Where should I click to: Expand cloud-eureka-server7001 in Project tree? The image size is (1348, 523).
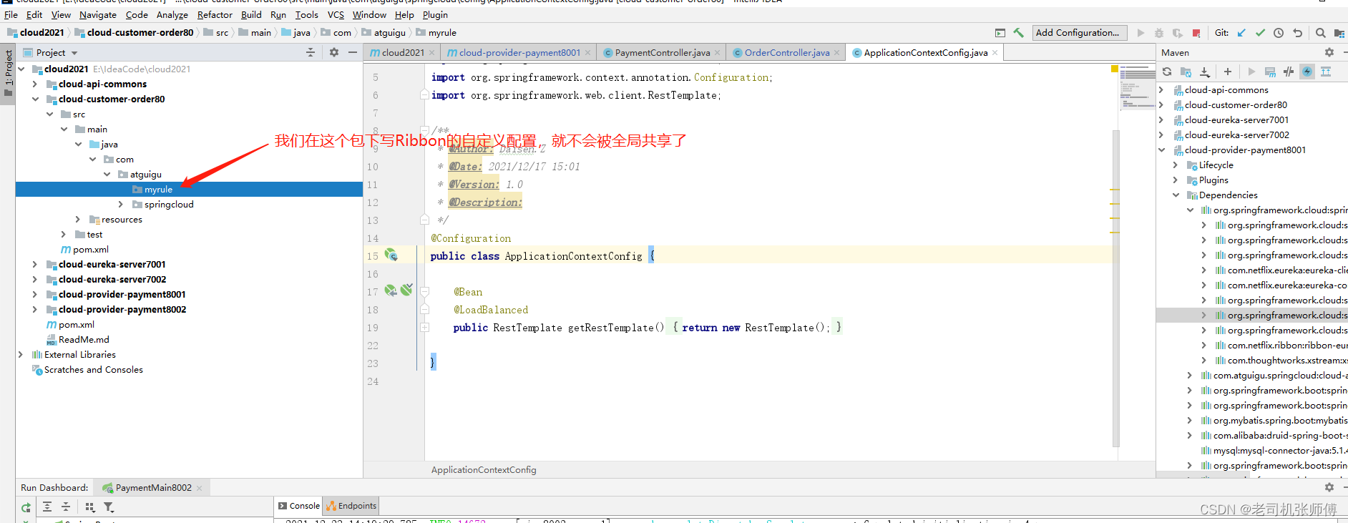[x=35, y=265]
